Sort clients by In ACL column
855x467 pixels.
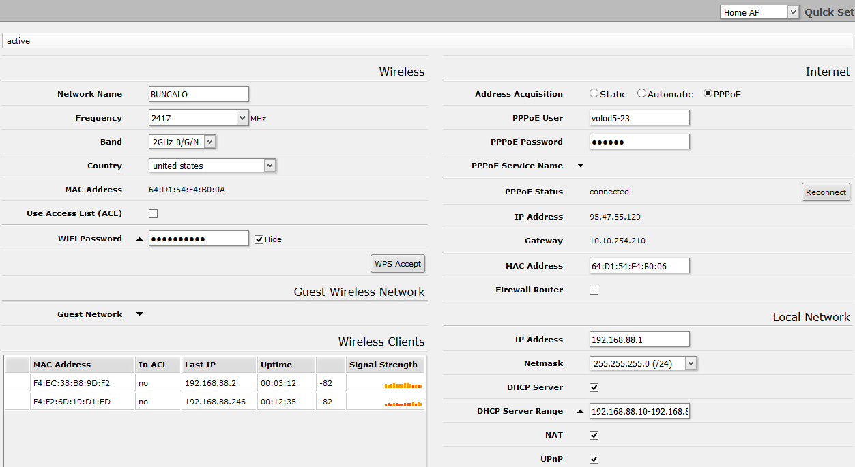158,365
